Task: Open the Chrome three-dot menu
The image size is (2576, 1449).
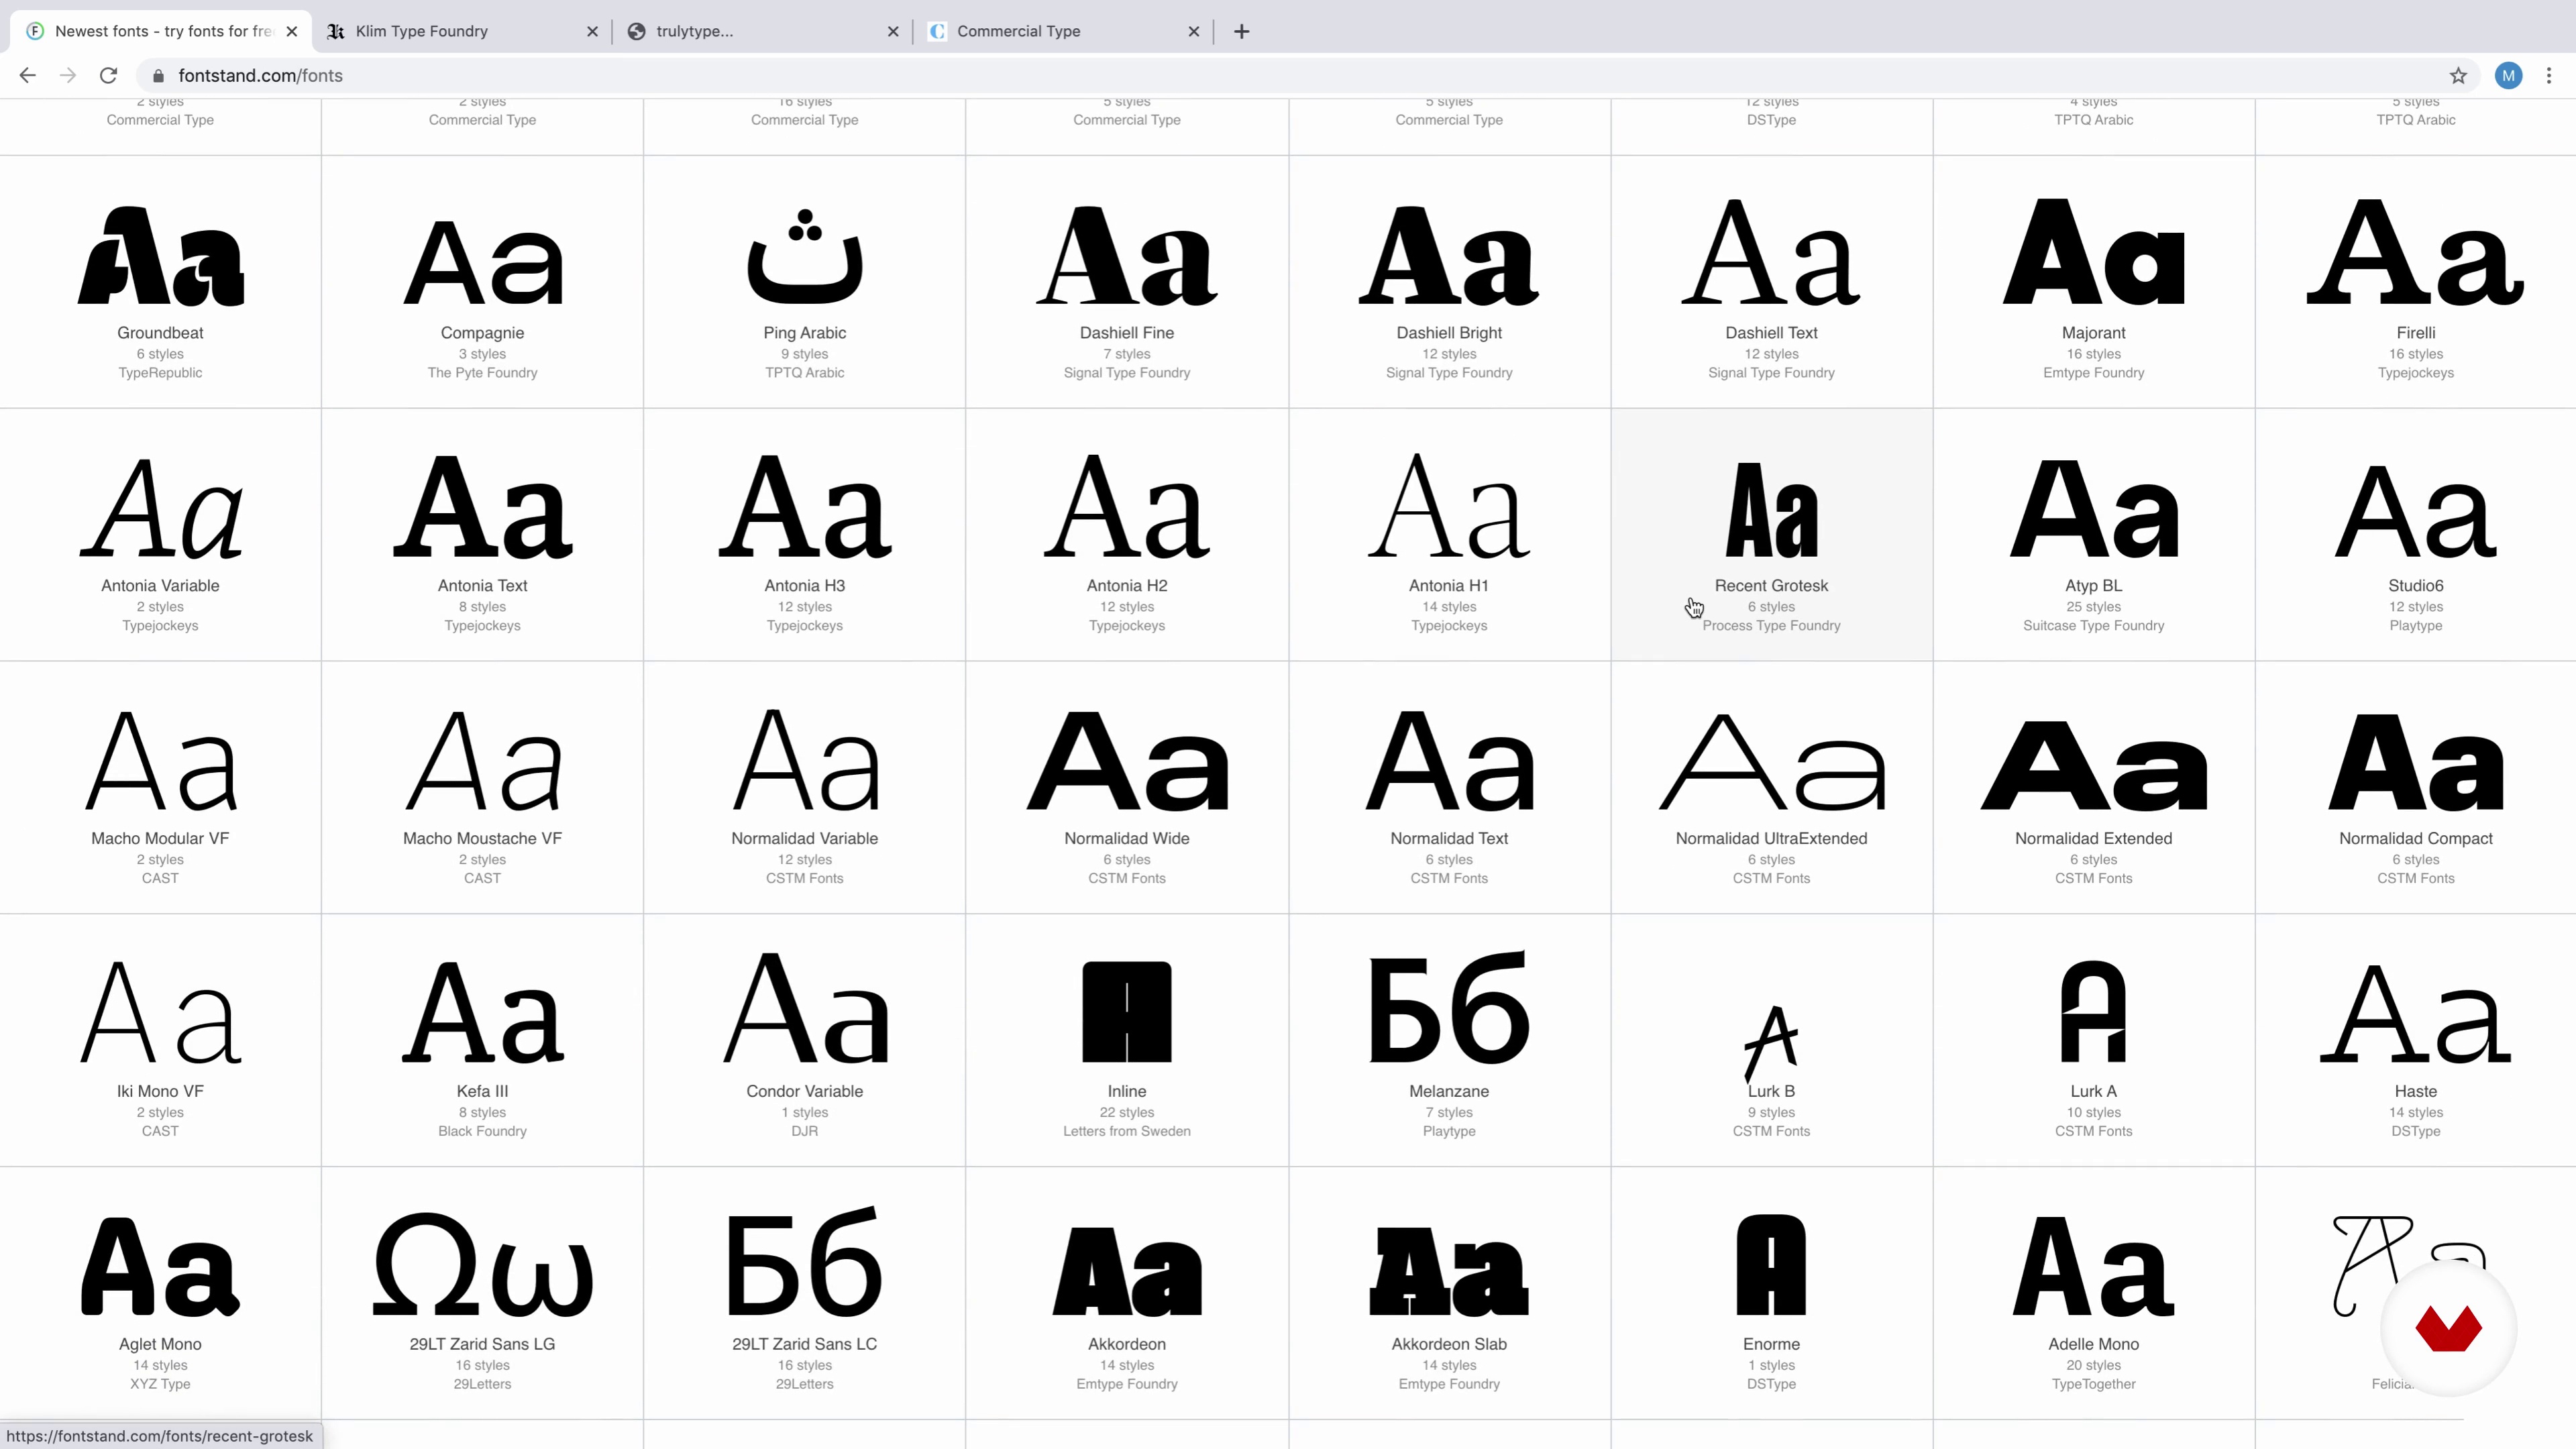Action: point(2549,75)
